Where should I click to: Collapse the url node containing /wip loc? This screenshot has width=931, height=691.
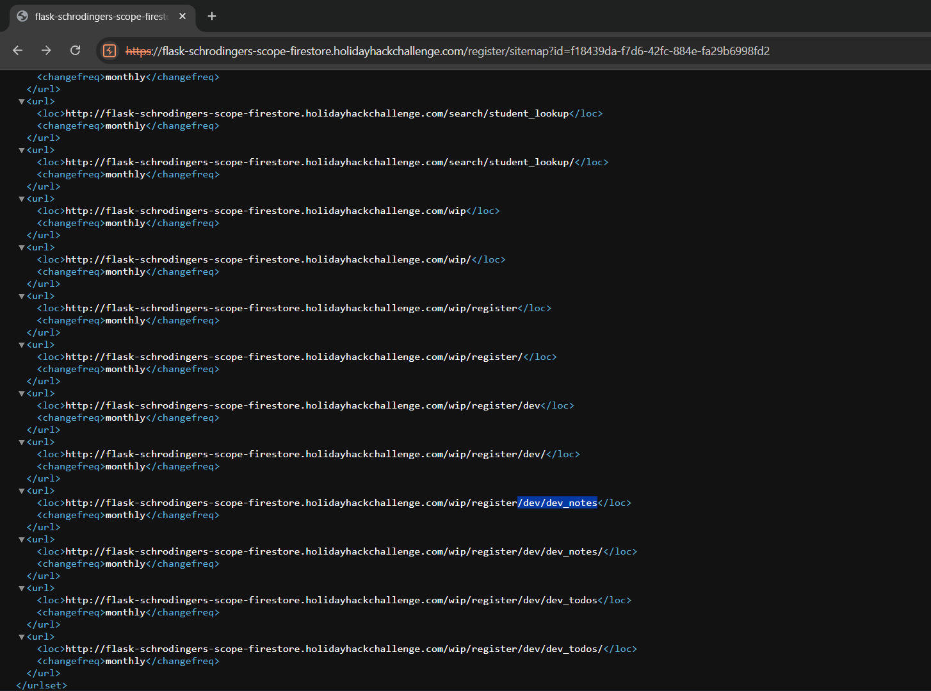point(22,199)
